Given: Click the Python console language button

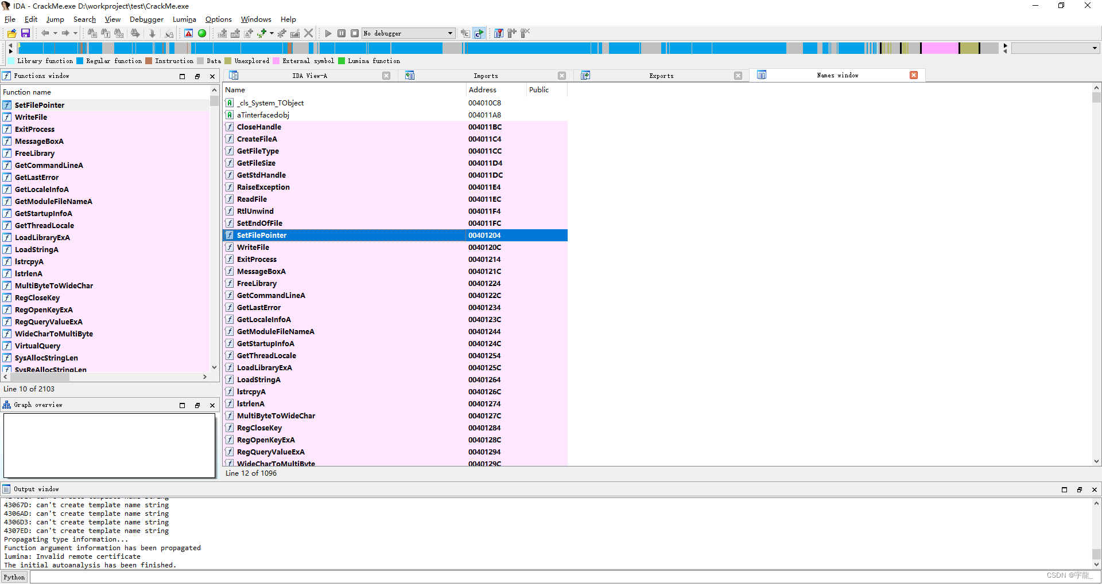Looking at the screenshot, I should click(14, 577).
